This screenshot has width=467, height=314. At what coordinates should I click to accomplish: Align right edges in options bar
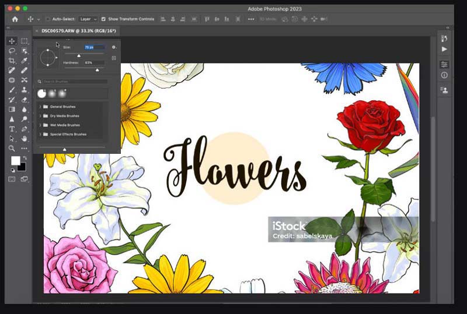pos(183,19)
